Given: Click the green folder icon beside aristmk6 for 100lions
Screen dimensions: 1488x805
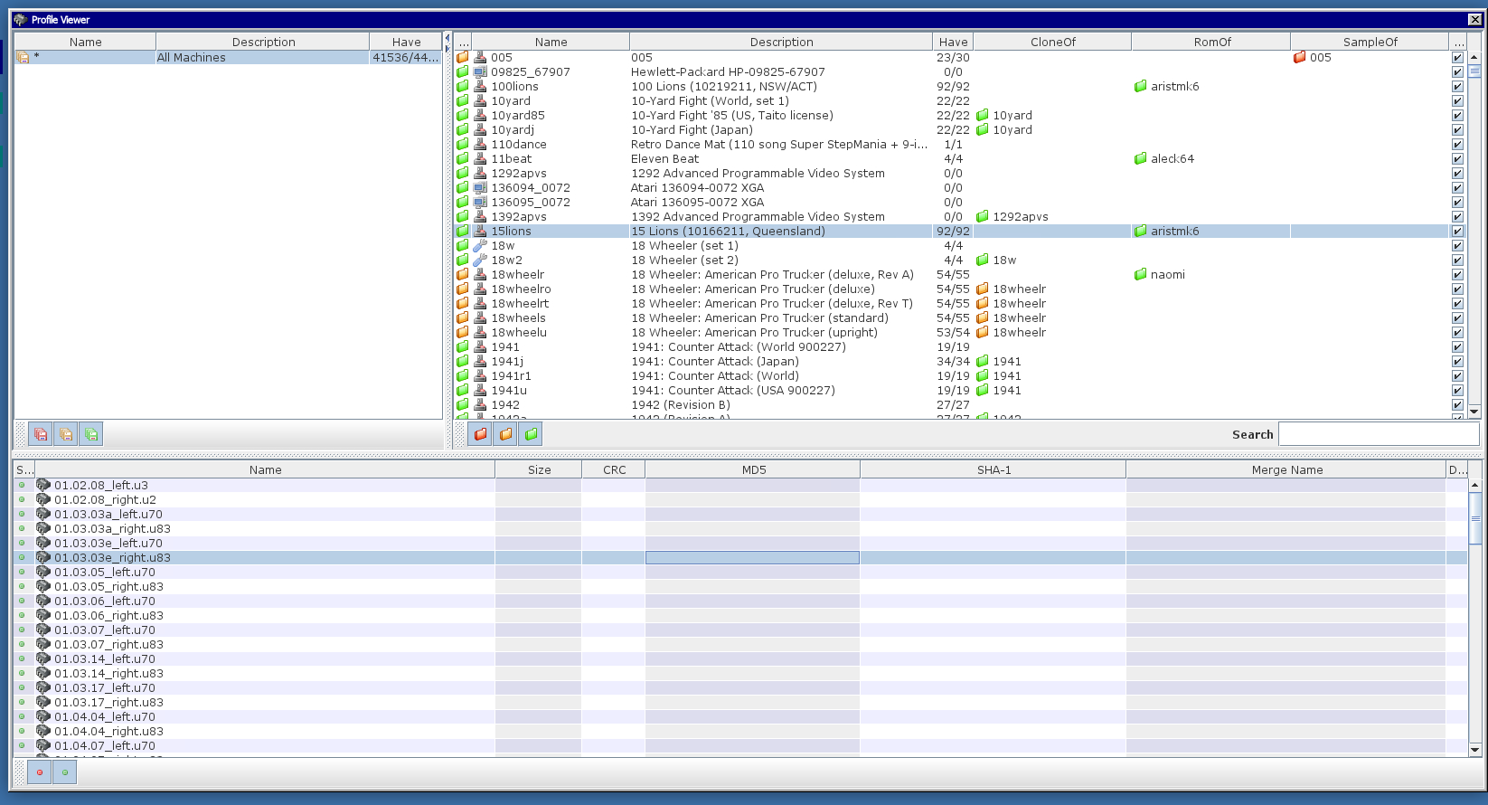Looking at the screenshot, I should point(1141,86).
